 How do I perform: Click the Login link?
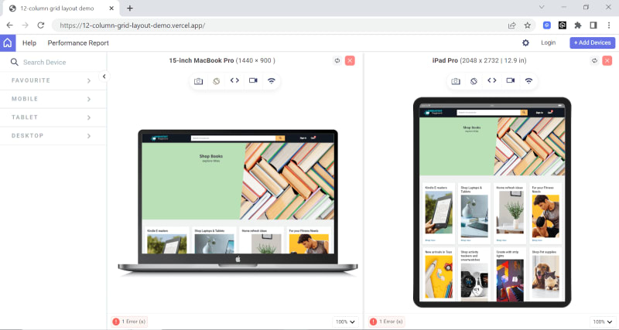pyautogui.click(x=549, y=43)
